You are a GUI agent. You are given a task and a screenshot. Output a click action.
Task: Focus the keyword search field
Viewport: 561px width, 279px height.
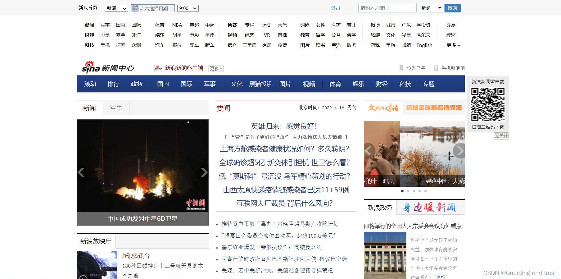[x=387, y=8]
